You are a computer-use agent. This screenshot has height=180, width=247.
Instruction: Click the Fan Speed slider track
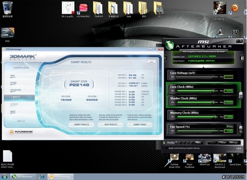[x=198, y=131]
